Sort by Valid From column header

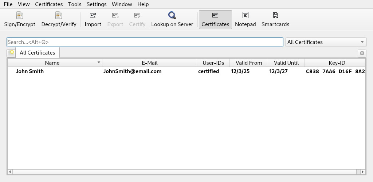[x=249, y=63]
